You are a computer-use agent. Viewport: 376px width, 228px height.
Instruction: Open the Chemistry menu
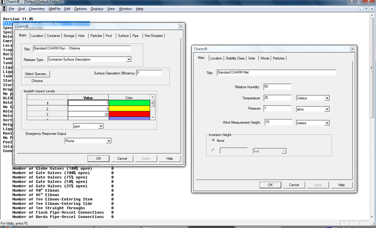[37, 8]
